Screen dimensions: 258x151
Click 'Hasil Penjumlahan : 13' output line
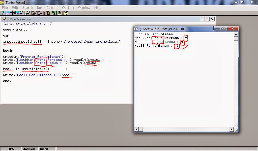tap(157, 46)
